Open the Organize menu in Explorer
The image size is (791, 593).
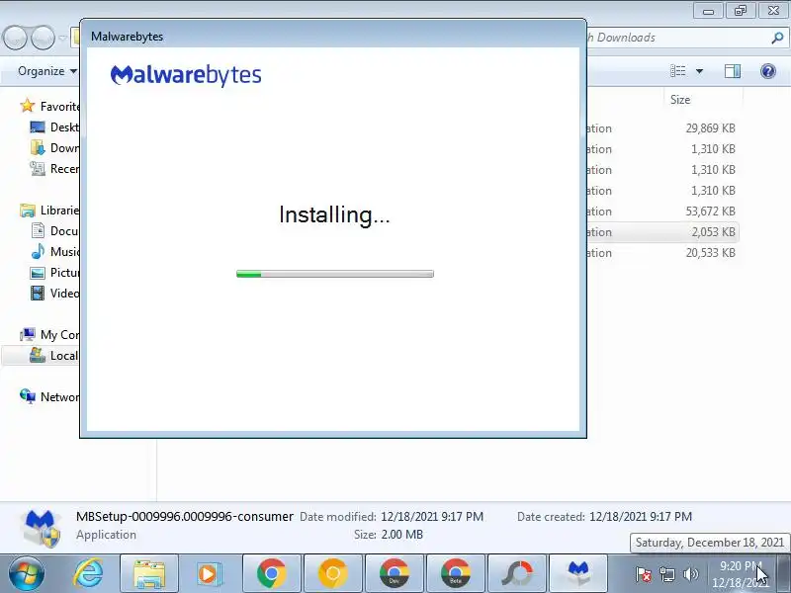[46, 71]
